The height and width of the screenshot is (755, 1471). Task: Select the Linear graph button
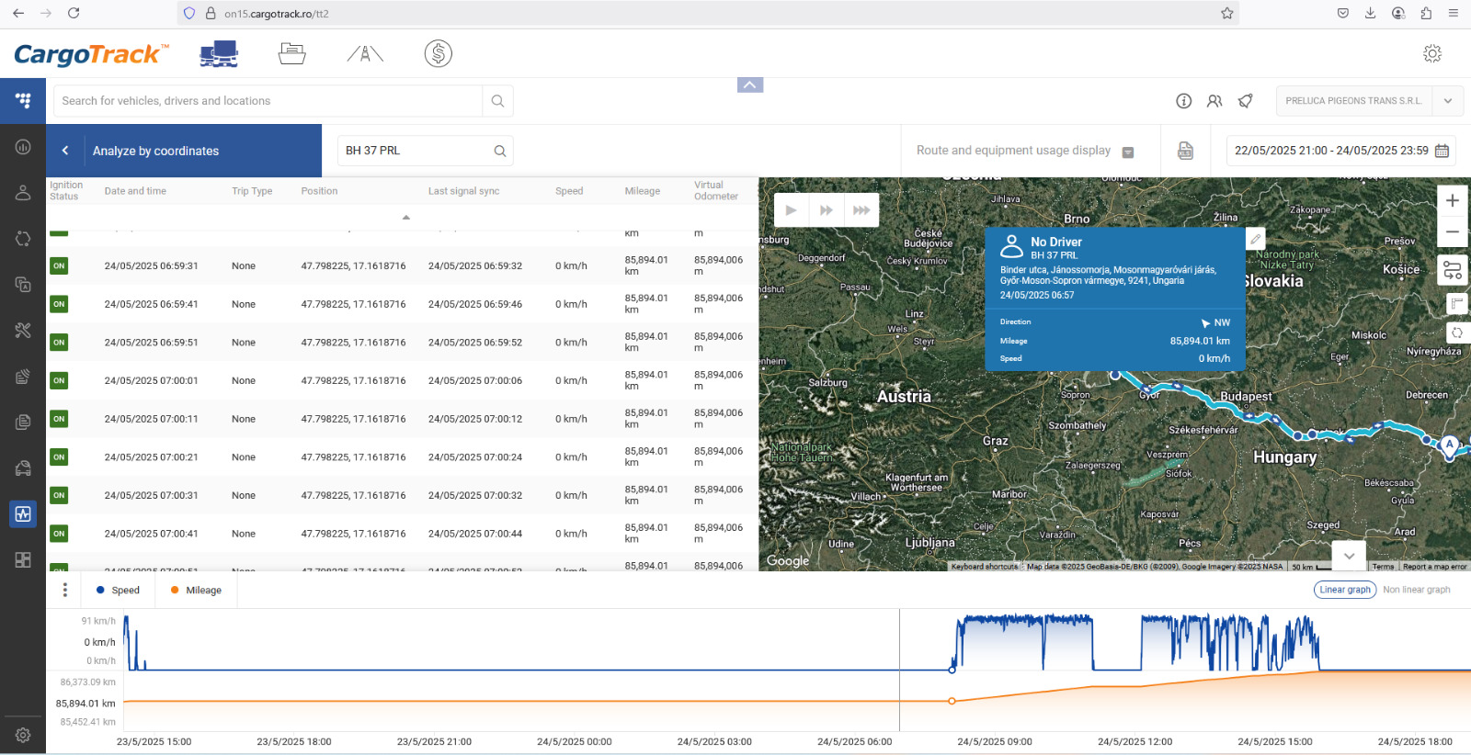(x=1344, y=590)
